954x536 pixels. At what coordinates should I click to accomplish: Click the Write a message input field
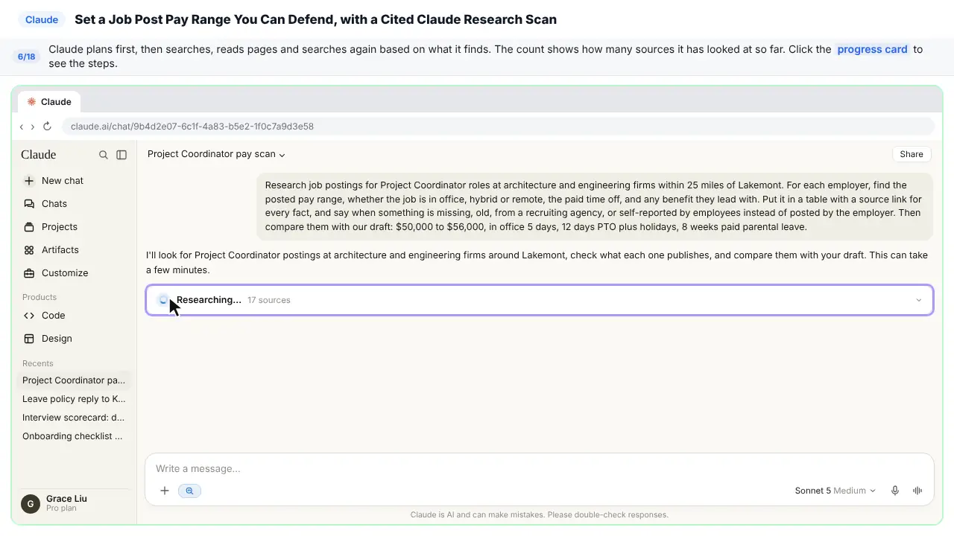click(539, 468)
